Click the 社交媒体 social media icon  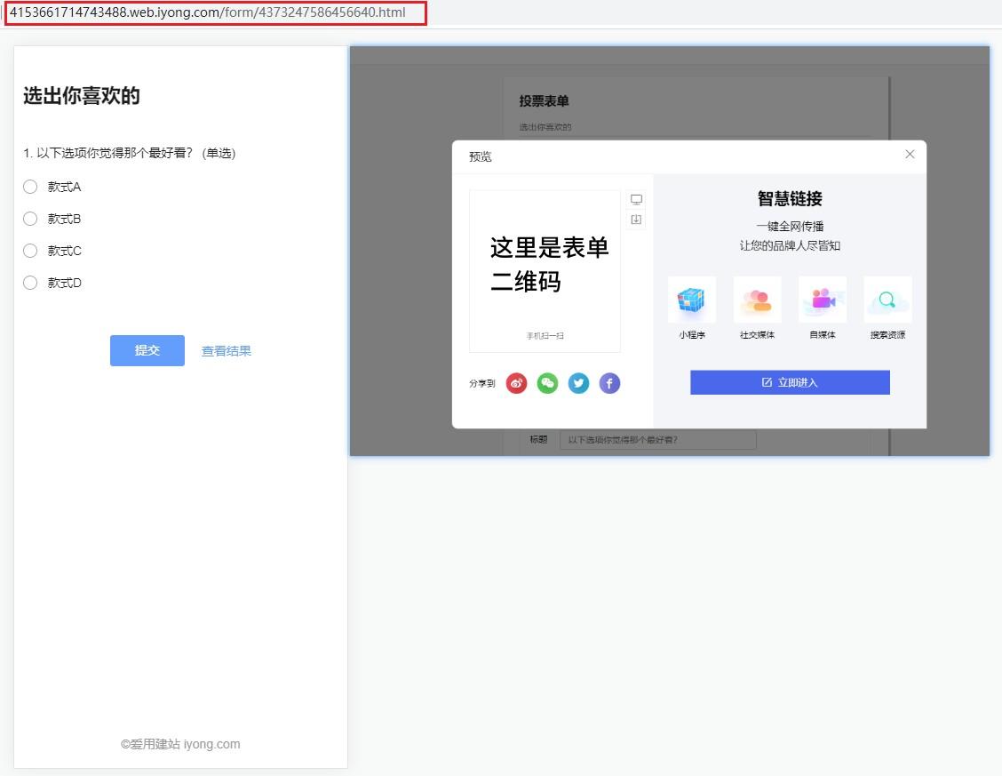click(x=757, y=300)
